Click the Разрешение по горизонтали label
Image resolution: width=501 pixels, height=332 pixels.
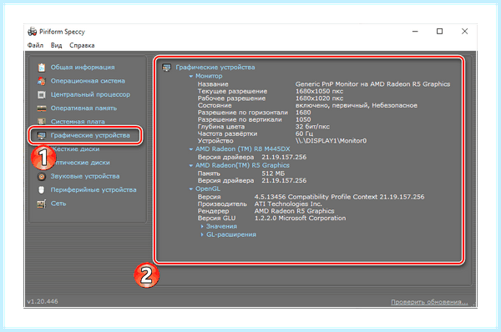[243, 113]
